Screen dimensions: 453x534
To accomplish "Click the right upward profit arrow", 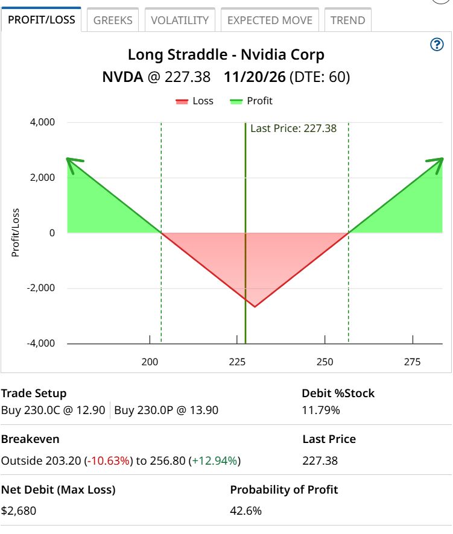I will [x=435, y=166].
